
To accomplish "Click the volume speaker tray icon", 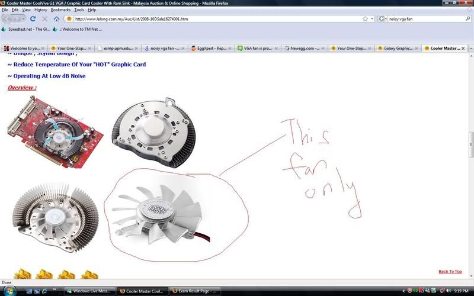I will [x=449, y=291].
